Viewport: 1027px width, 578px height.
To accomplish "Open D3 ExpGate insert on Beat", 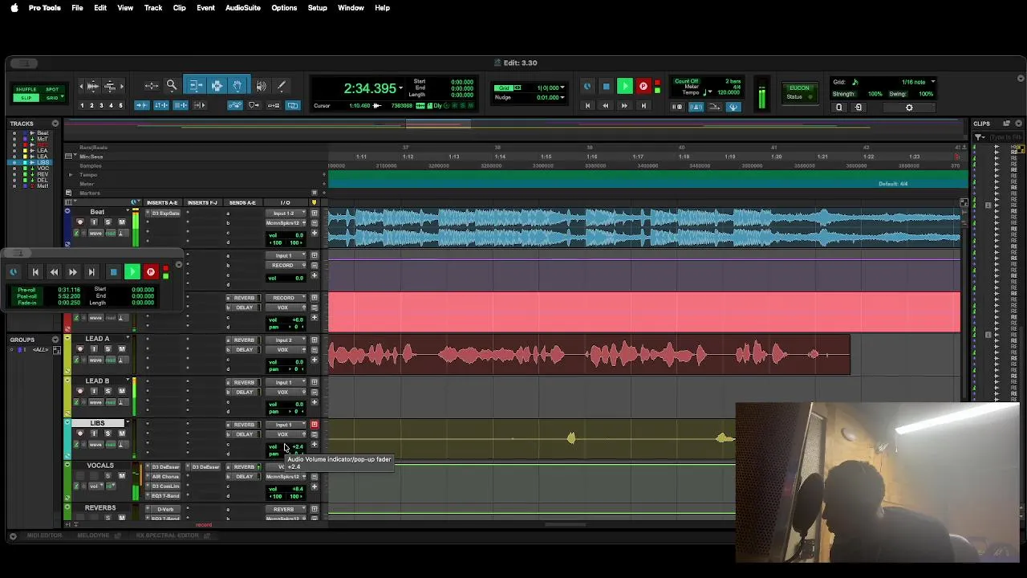I will pos(166,213).
